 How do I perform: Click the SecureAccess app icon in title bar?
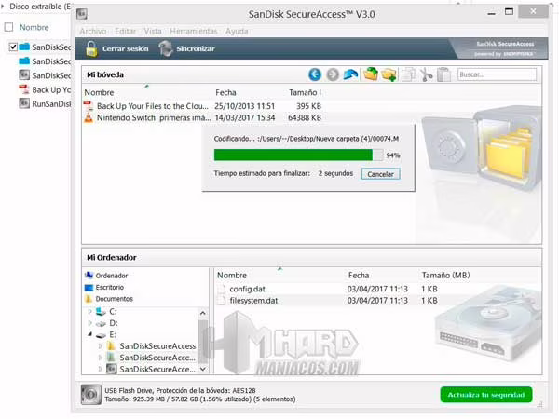(82, 14)
